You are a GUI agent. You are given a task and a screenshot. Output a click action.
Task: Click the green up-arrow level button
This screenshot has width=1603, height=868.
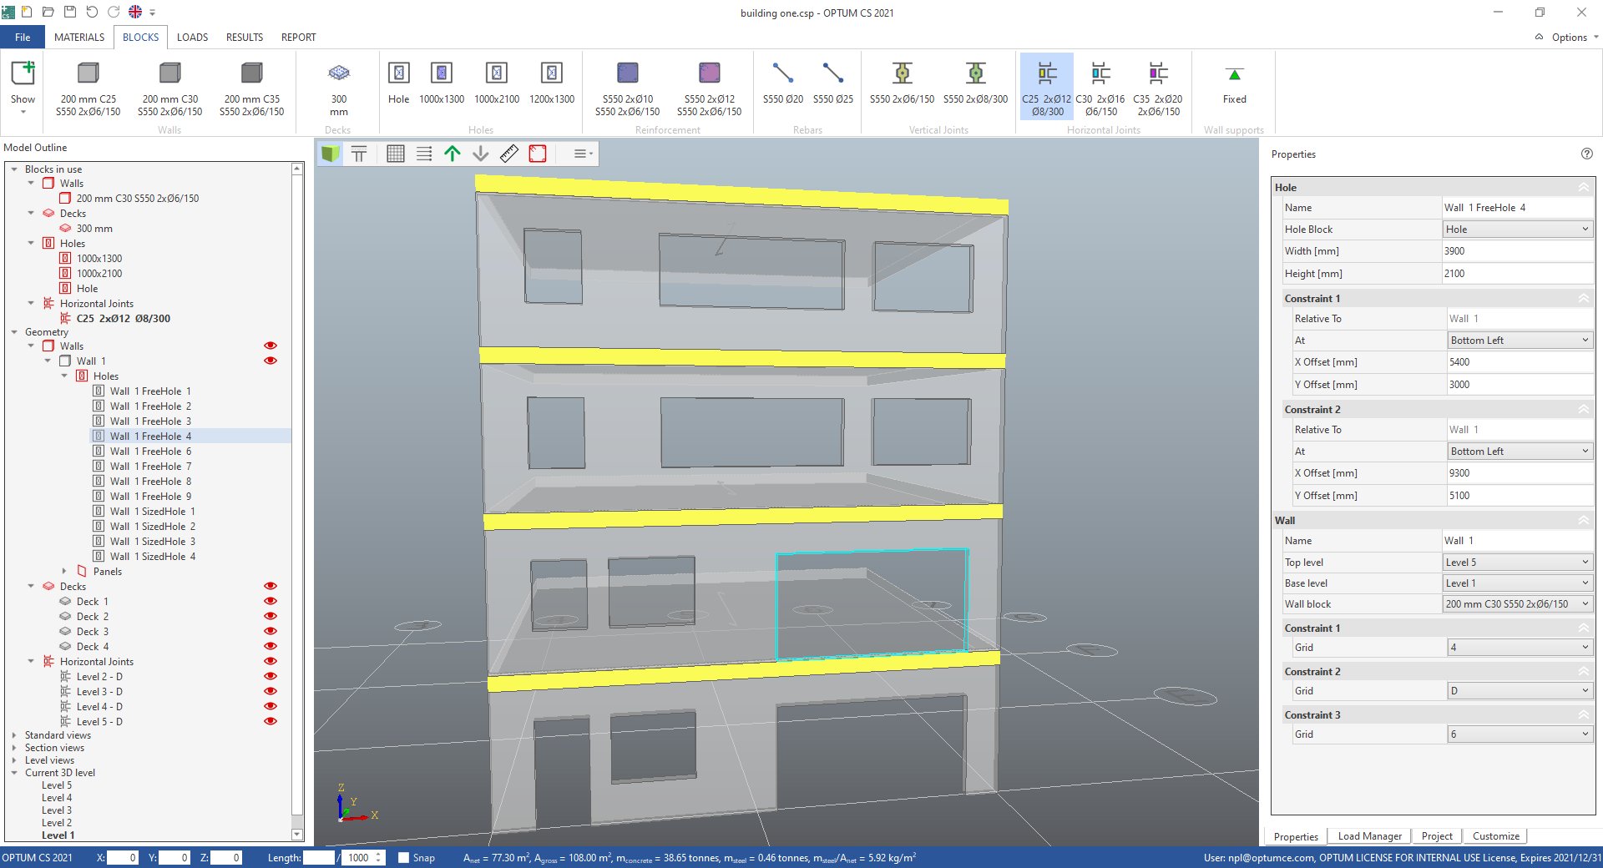pyautogui.click(x=453, y=154)
